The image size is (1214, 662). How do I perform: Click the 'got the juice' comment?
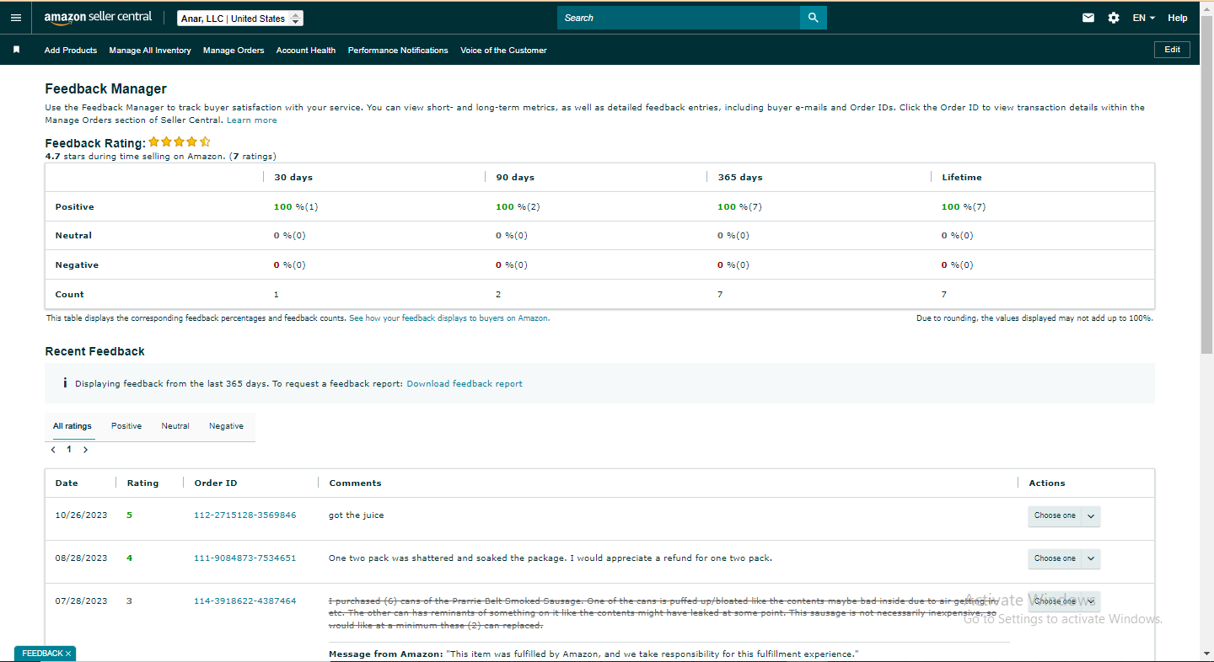(356, 515)
